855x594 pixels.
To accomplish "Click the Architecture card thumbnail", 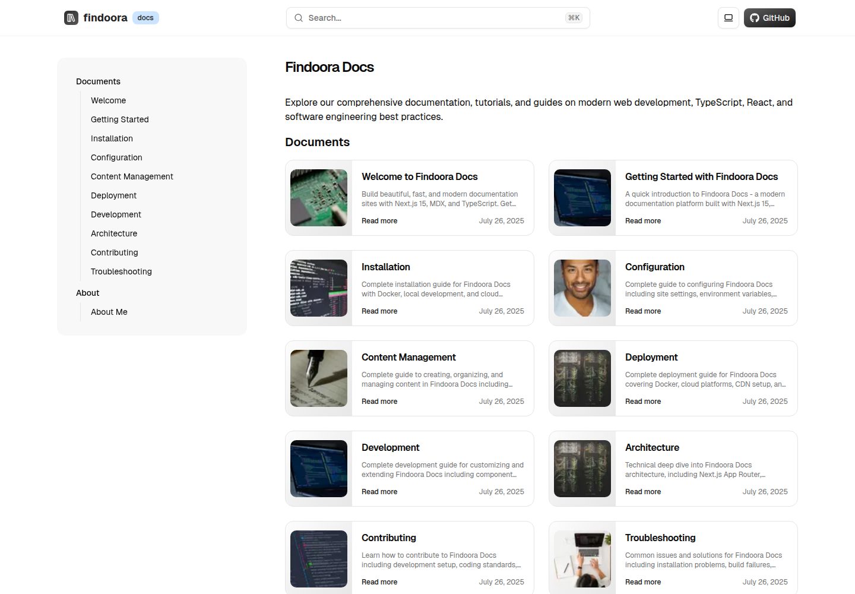I will click(582, 469).
